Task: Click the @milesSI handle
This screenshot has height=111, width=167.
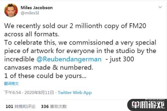Action: [30, 13]
